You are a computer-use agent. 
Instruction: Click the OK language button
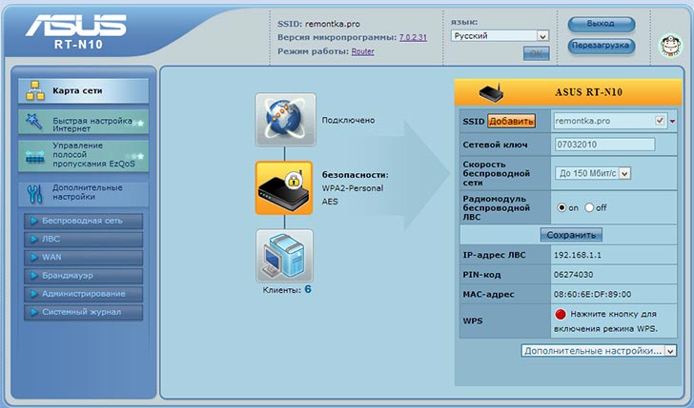(x=536, y=53)
